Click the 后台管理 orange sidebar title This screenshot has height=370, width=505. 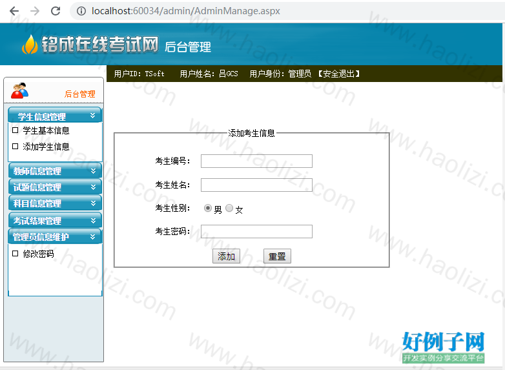coord(80,94)
